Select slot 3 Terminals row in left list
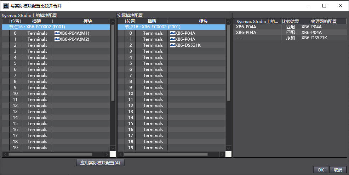The height and width of the screenshot is (175, 349). (56, 51)
